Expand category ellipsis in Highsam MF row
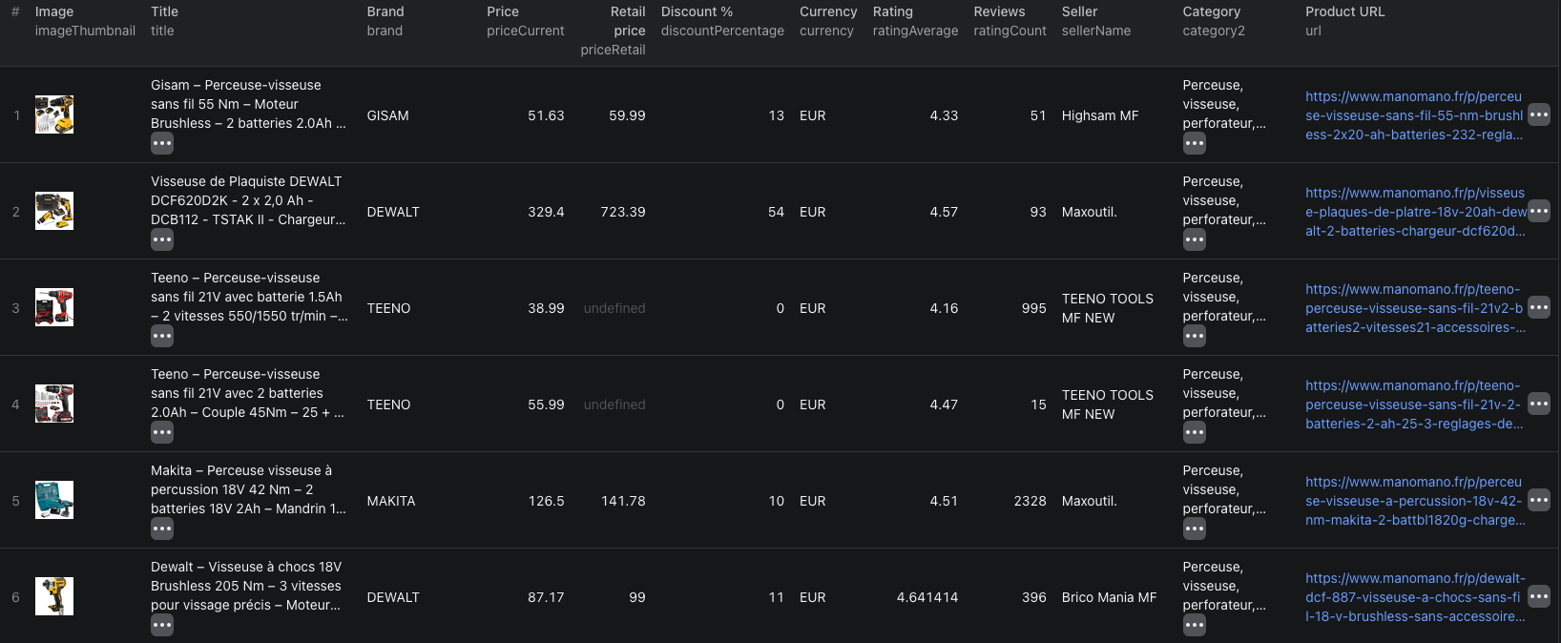 [1195, 144]
